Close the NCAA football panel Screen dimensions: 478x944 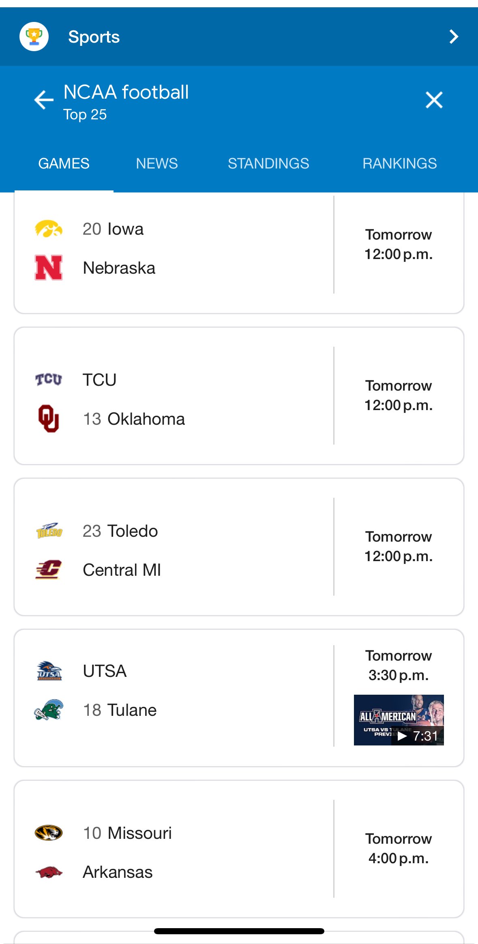[x=434, y=100]
